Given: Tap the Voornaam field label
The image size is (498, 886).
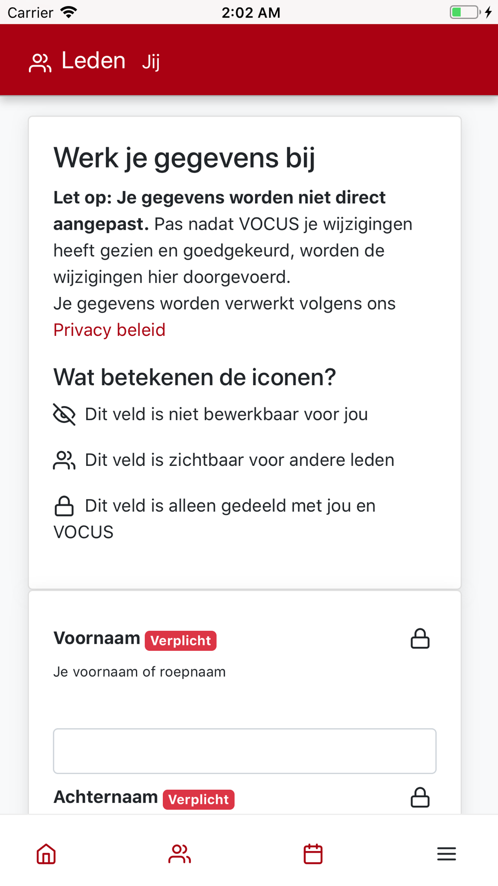Looking at the screenshot, I should (97, 638).
